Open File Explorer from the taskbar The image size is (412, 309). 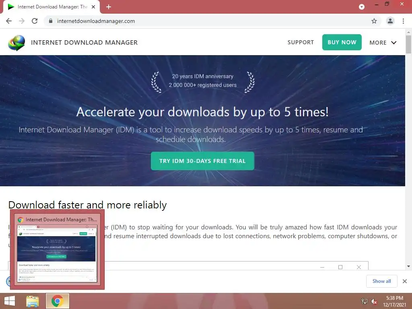click(33, 301)
